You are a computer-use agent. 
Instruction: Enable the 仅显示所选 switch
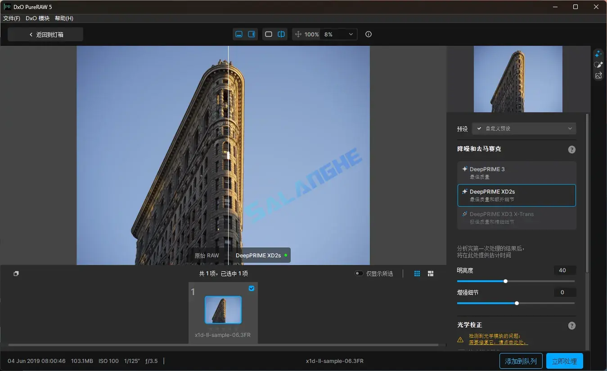click(359, 273)
